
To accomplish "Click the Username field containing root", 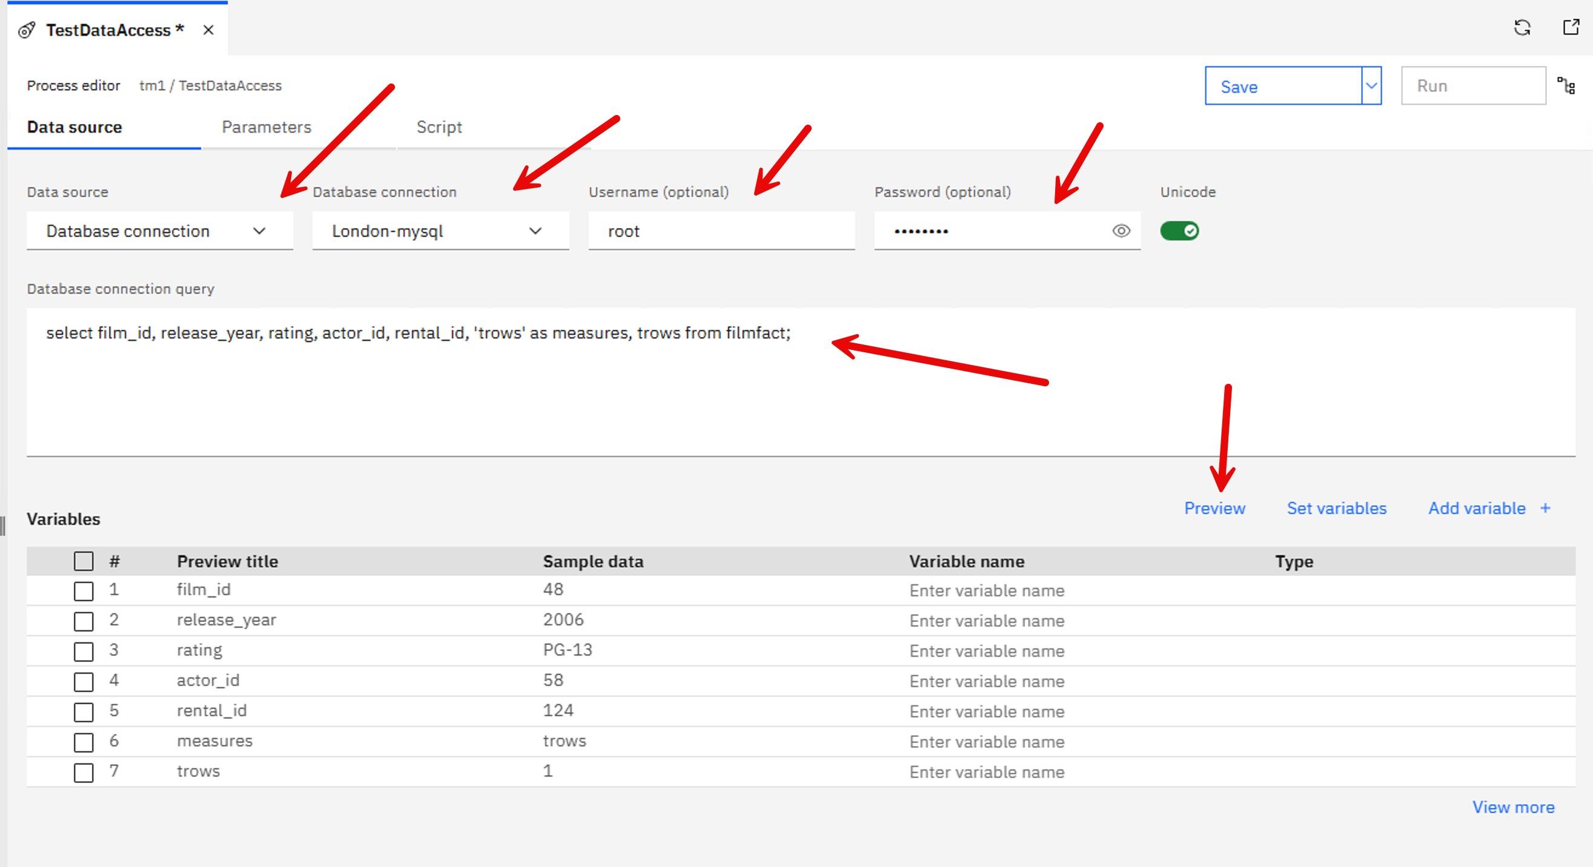I will [721, 231].
